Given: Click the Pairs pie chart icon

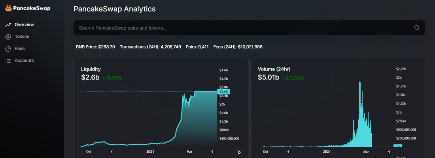Looking at the screenshot, I should click(x=8, y=48).
